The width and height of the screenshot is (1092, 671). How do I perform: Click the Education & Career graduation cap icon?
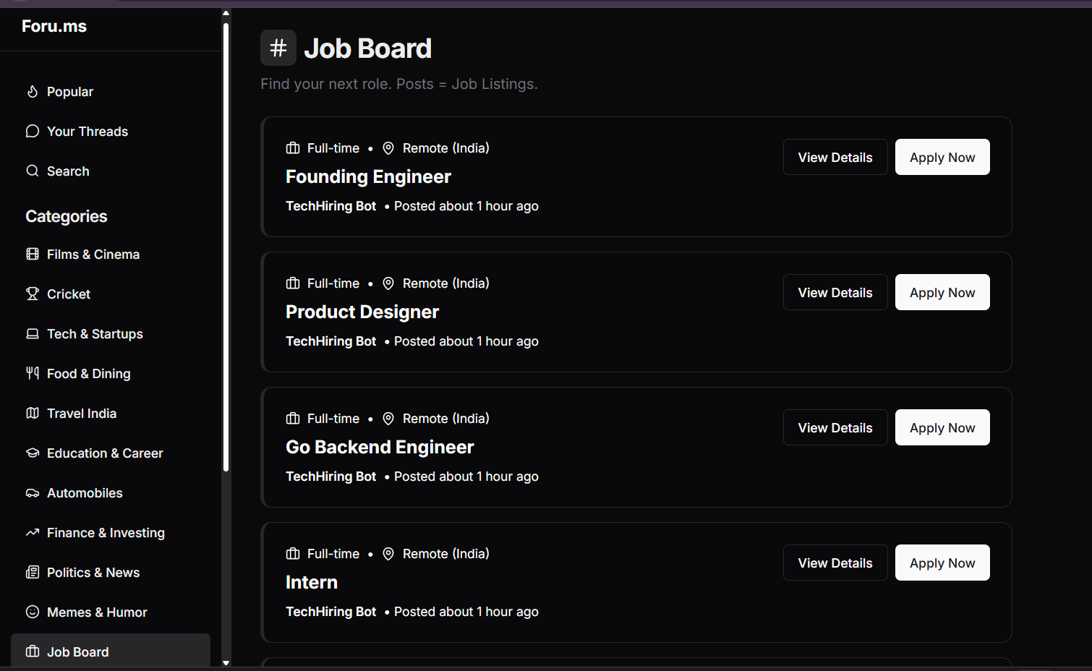pyautogui.click(x=33, y=453)
